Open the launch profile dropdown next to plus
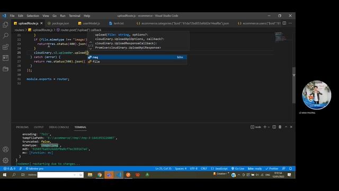The image size is (339, 191). coord(269,127)
